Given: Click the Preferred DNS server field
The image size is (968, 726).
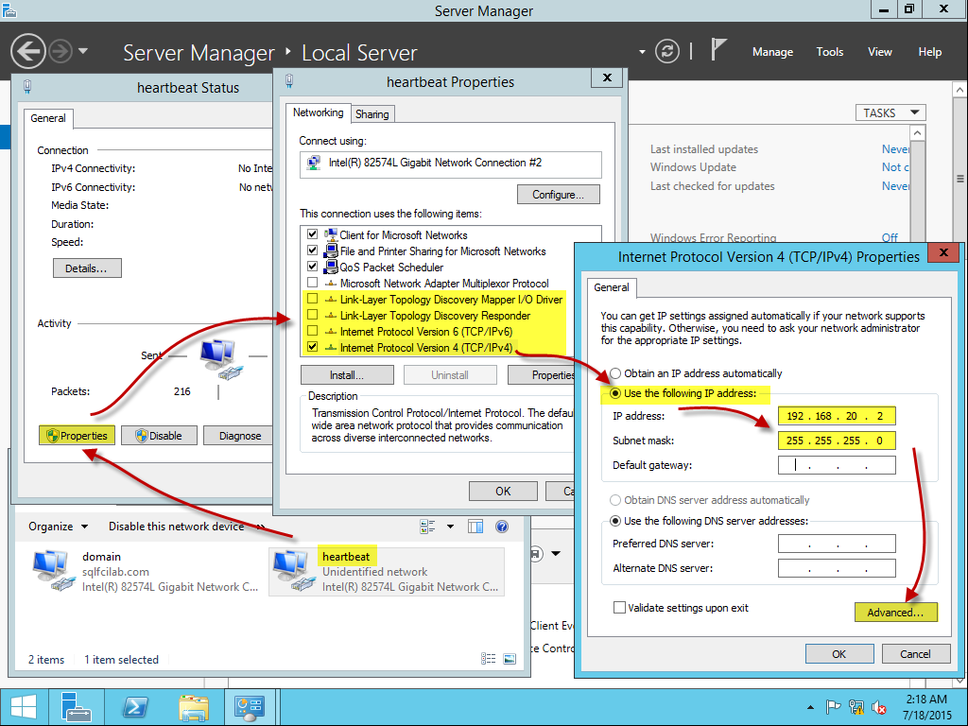Looking at the screenshot, I should click(837, 544).
